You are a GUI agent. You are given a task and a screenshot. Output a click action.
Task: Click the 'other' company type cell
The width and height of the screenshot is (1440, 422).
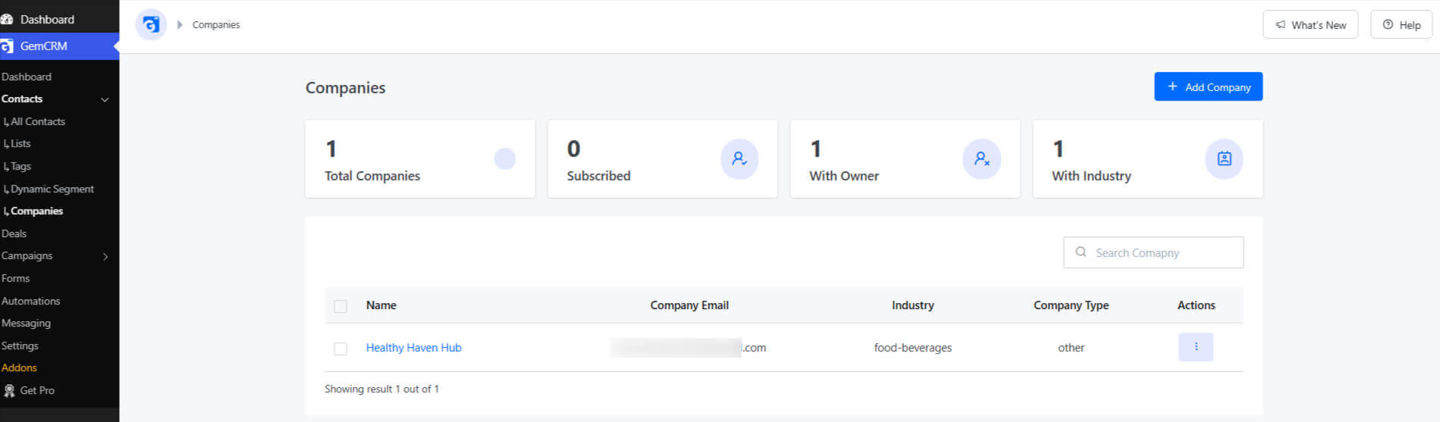tap(1071, 348)
